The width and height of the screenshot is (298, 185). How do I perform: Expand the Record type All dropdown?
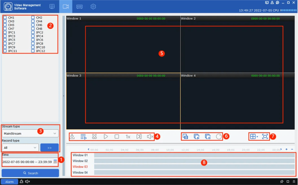[20, 148]
